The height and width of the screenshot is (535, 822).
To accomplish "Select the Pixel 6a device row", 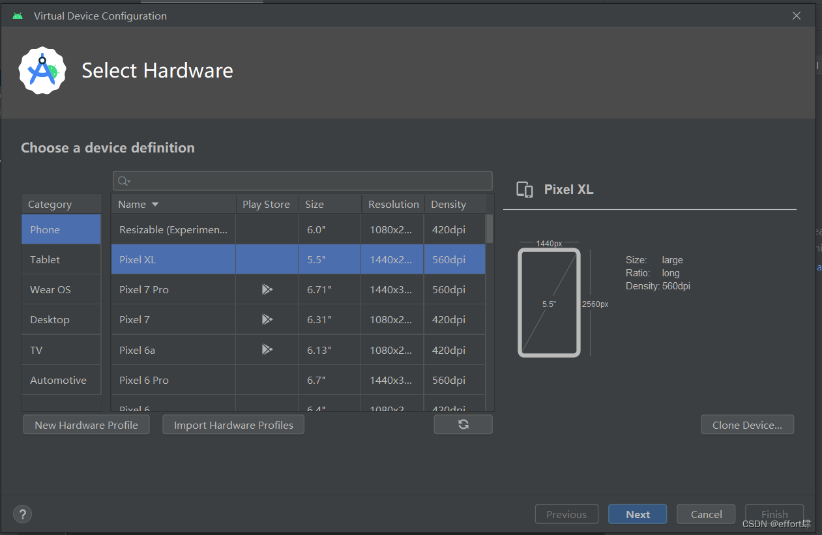I will pyautogui.click(x=299, y=350).
